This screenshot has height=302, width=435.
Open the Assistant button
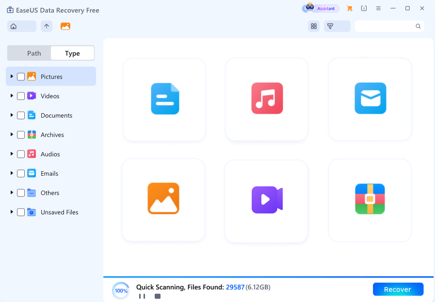click(321, 8)
